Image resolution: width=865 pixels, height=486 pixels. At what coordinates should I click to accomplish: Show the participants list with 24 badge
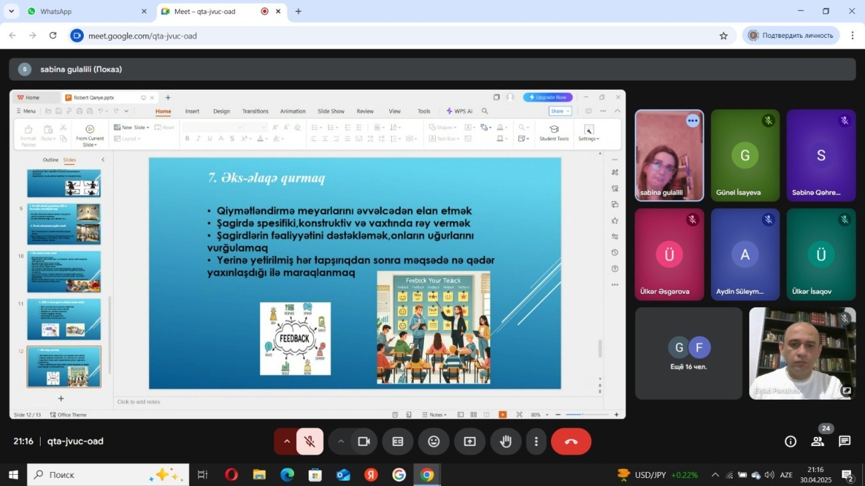(818, 441)
